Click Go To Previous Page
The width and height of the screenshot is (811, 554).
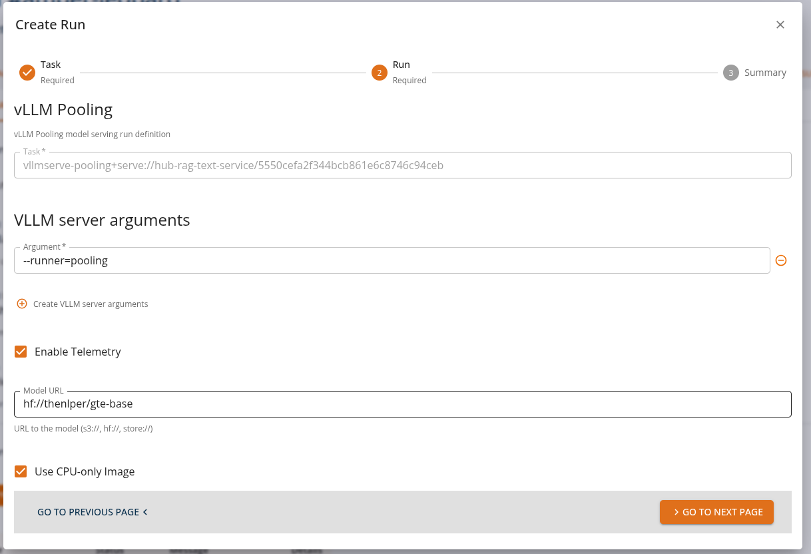point(89,512)
